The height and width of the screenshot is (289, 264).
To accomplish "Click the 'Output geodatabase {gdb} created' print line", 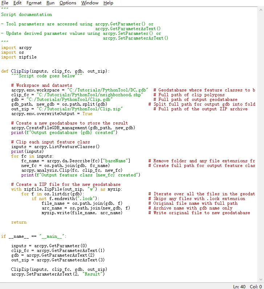I will pyautogui.click(x=64, y=133).
